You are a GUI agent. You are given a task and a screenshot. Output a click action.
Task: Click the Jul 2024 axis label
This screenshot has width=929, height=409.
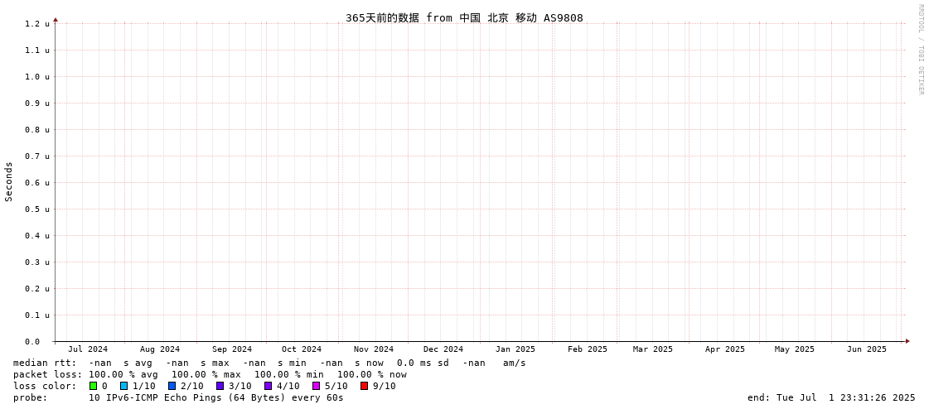tap(88, 349)
